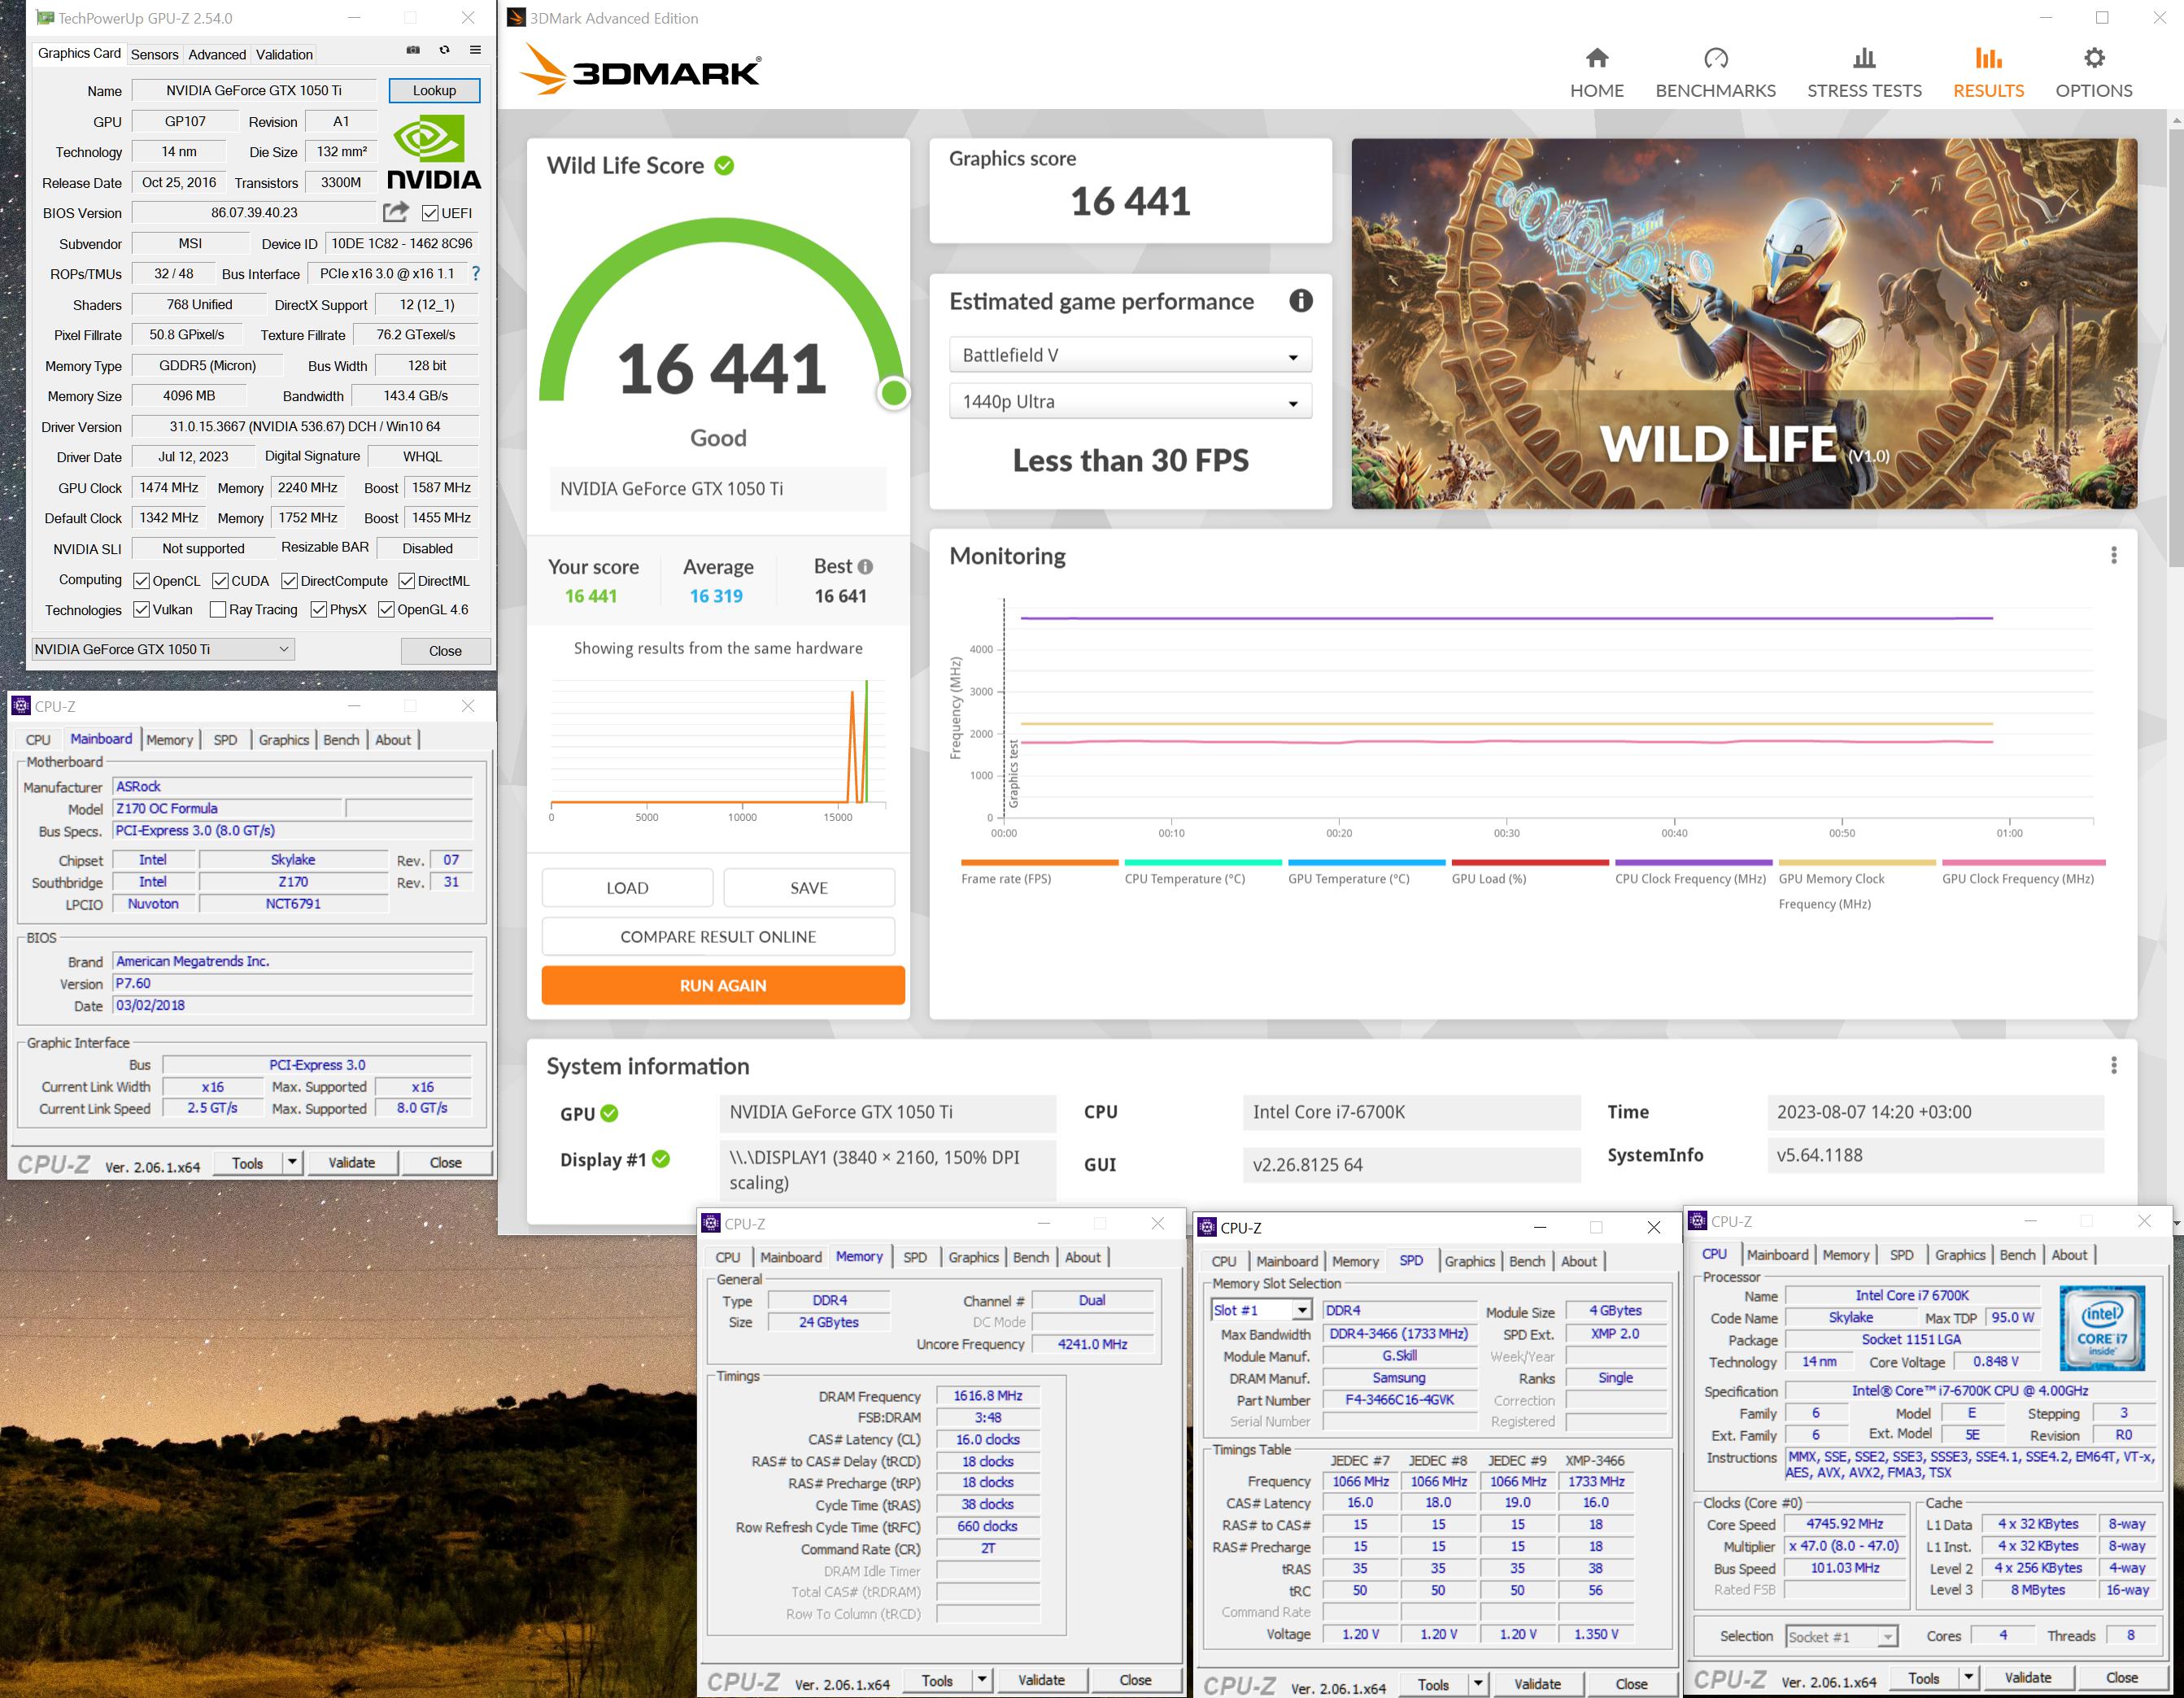Click the green check next to GPU in System information
Screen dimensions: 2184x1698
[x=609, y=1113]
